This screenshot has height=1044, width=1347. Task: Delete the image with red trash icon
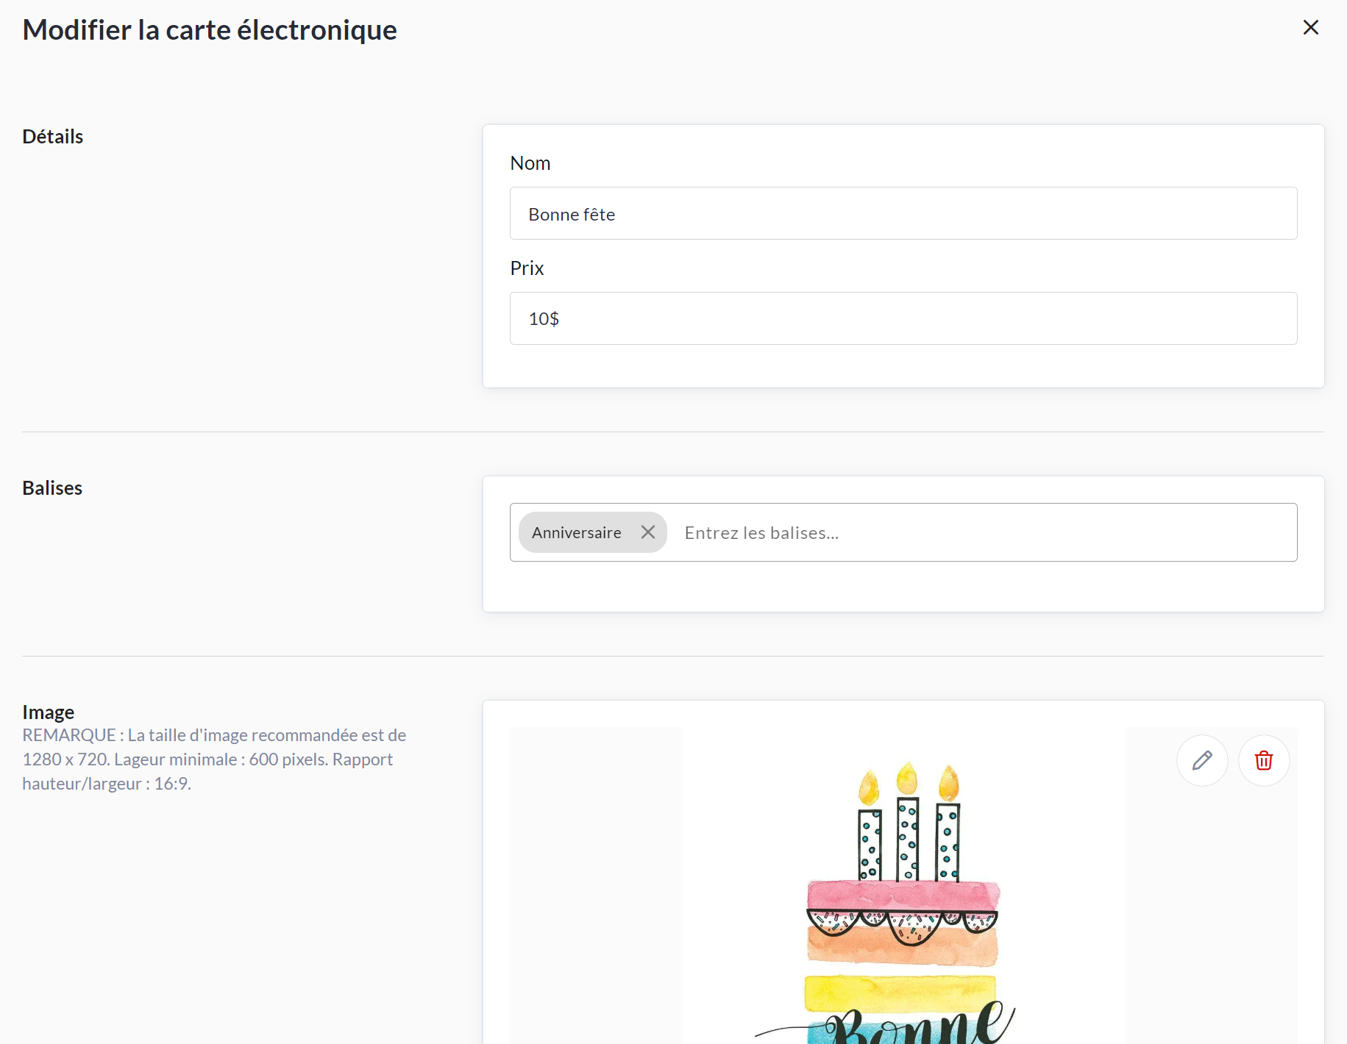[1264, 760]
